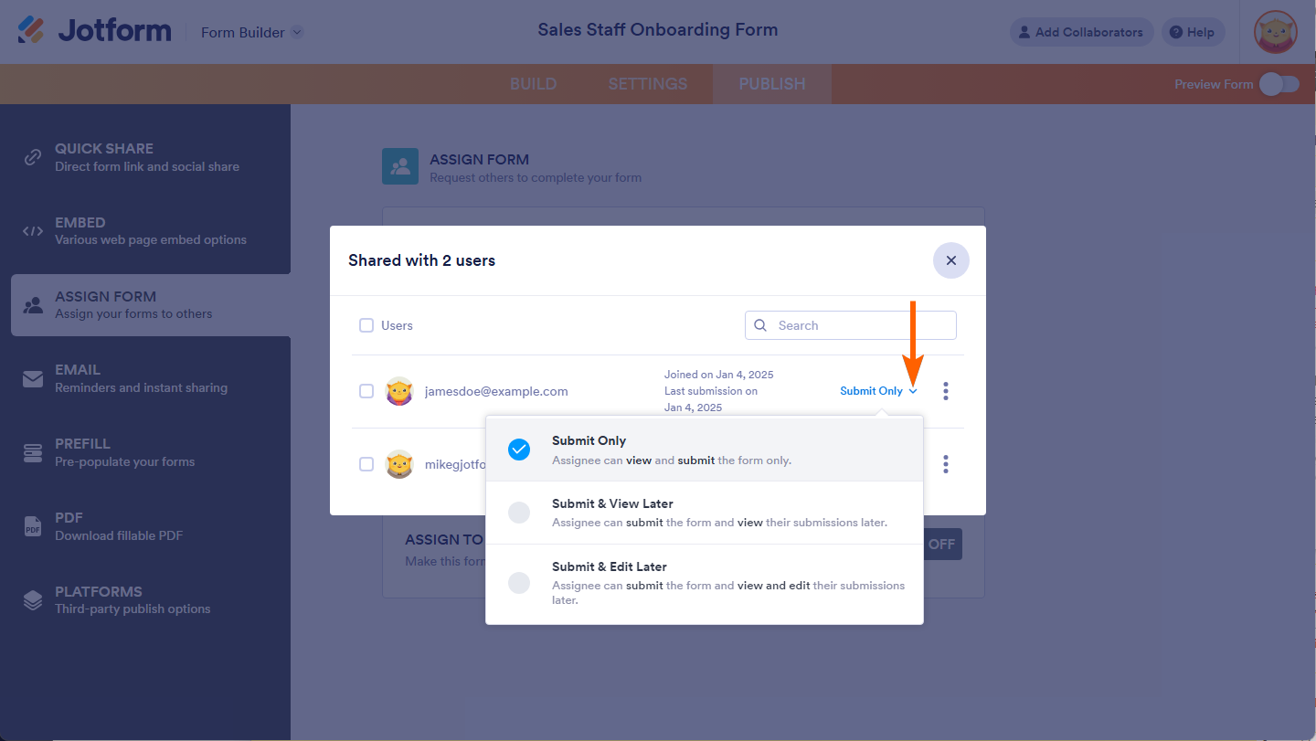Select all with the Users checkbox

366,325
